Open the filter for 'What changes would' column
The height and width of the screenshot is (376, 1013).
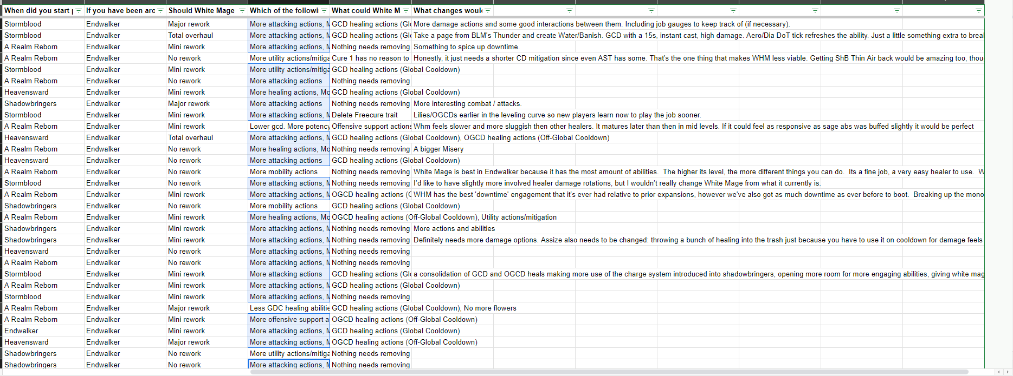click(x=488, y=10)
